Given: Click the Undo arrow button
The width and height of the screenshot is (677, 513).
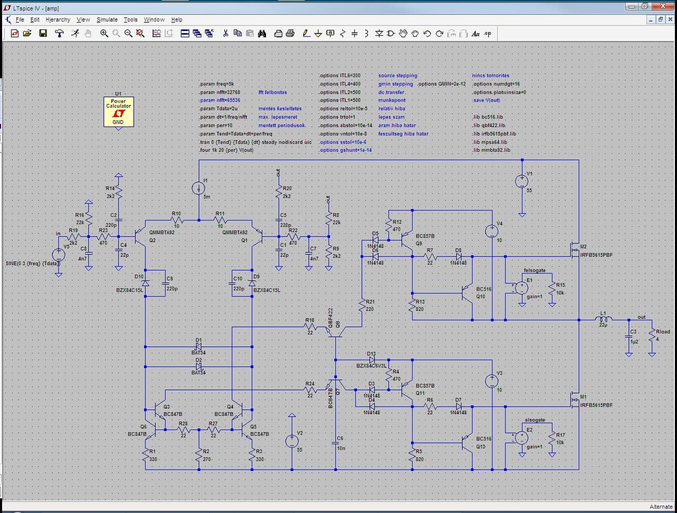Looking at the screenshot, I should point(427,33).
